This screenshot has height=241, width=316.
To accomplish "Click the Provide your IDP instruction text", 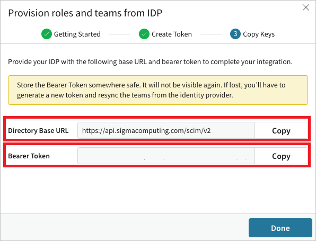I will [150, 61].
